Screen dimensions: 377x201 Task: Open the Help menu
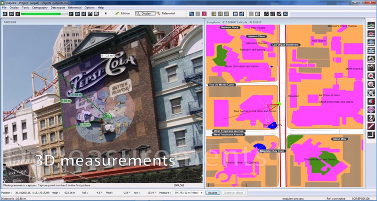click(100, 8)
